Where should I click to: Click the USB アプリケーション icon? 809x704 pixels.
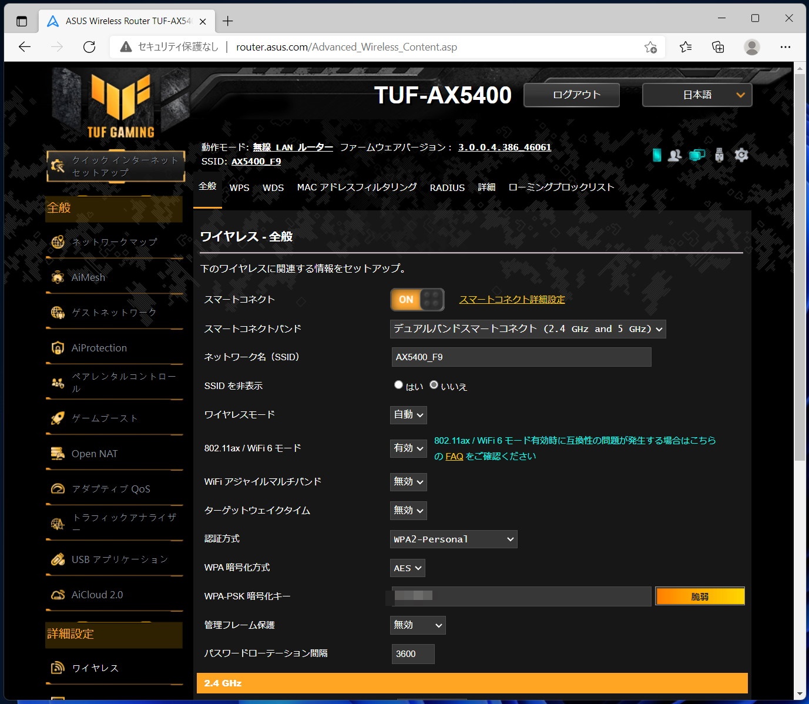click(x=58, y=559)
